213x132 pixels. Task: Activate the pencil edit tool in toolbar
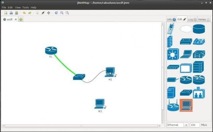point(43,13)
